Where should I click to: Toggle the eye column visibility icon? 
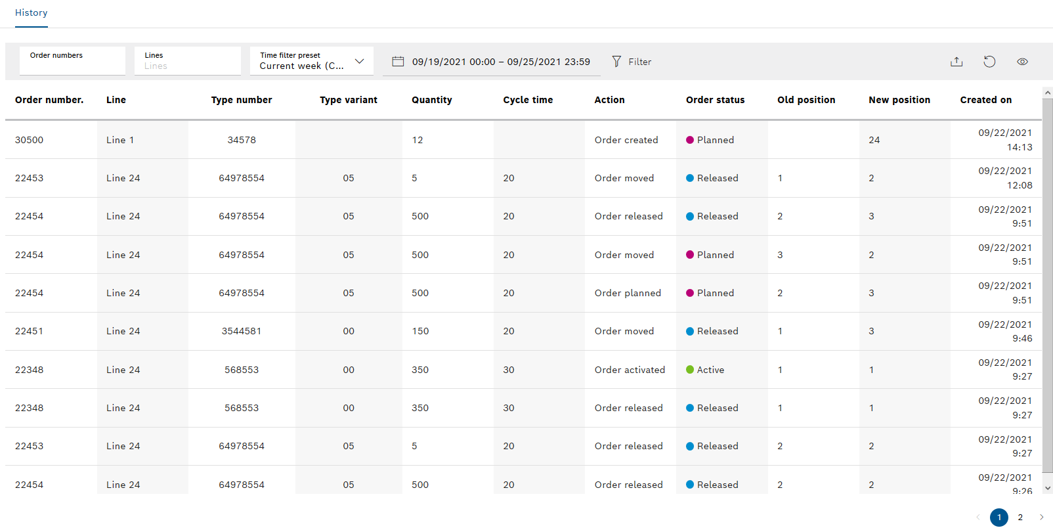click(1022, 62)
